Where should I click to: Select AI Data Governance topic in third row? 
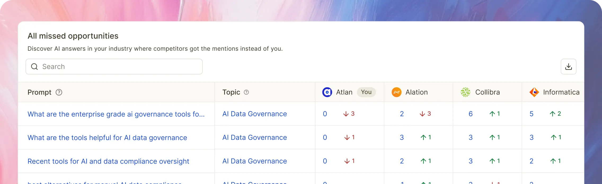[255, 161]
